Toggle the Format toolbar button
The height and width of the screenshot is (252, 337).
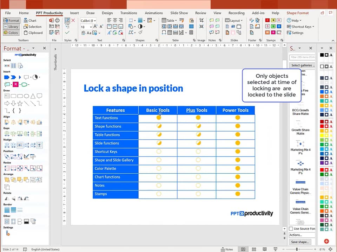click(11, 21)
